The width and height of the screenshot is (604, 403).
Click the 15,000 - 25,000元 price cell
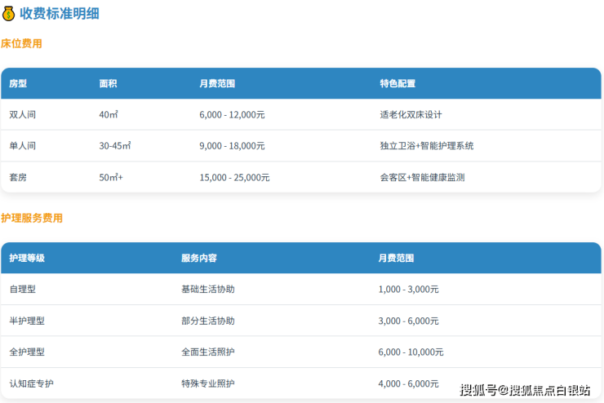234,177
